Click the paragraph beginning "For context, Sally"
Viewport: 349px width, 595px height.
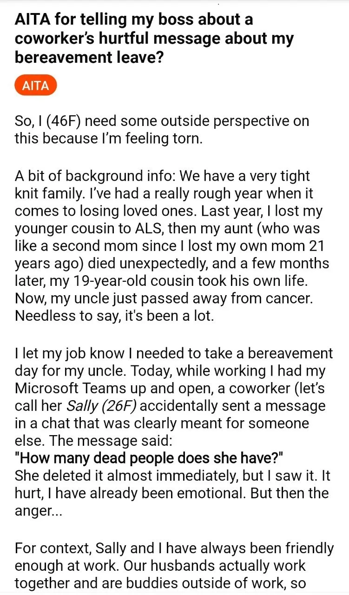click(x=174, y=566)
